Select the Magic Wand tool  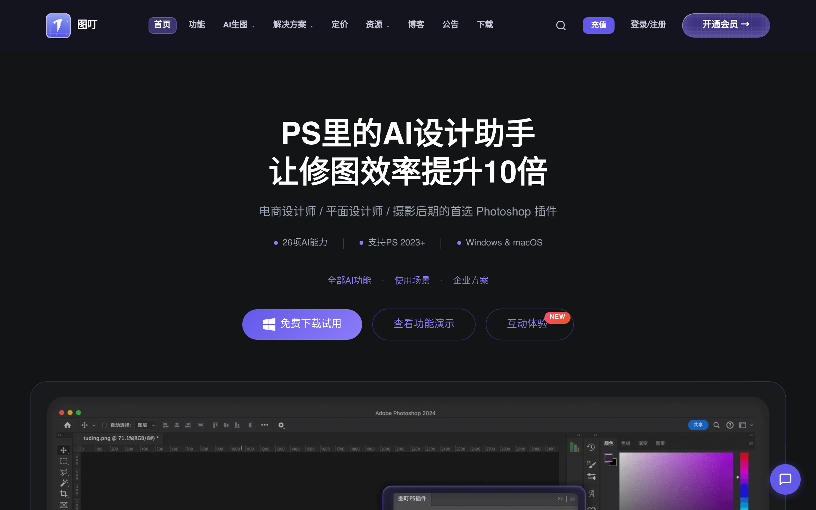[x=63, y=483]
